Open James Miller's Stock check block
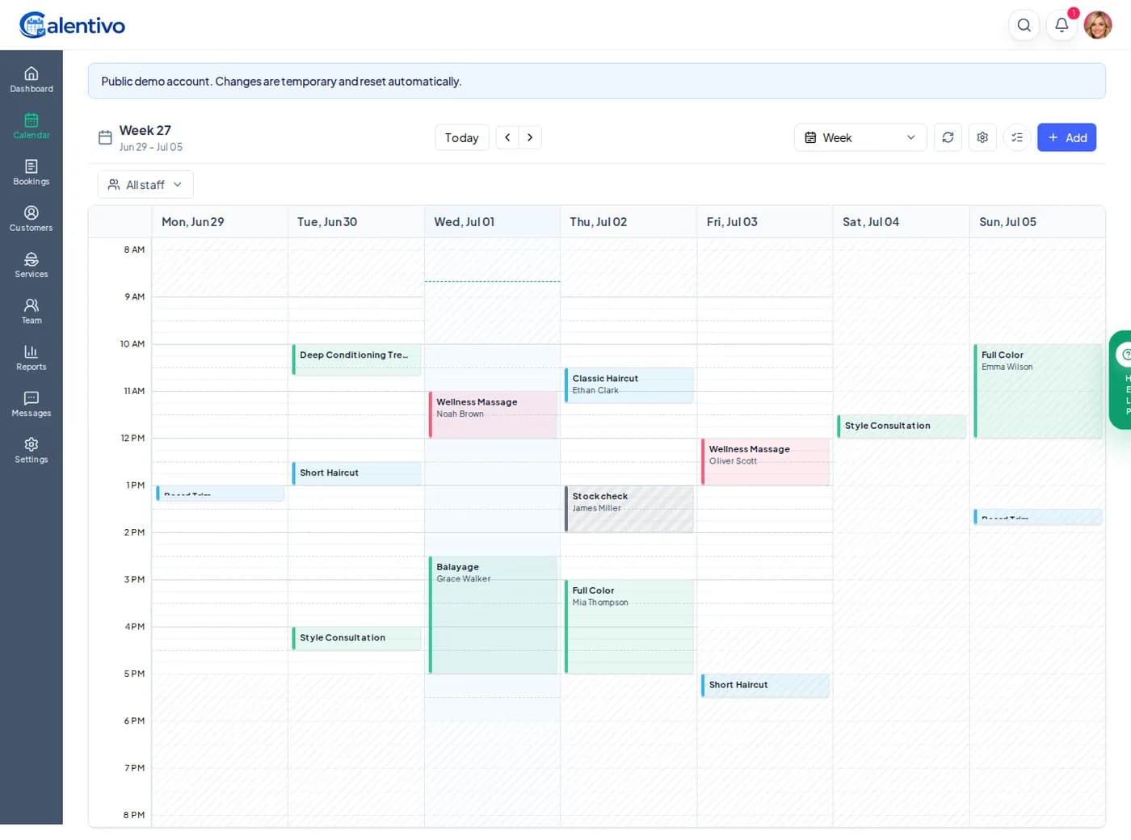 629,509
